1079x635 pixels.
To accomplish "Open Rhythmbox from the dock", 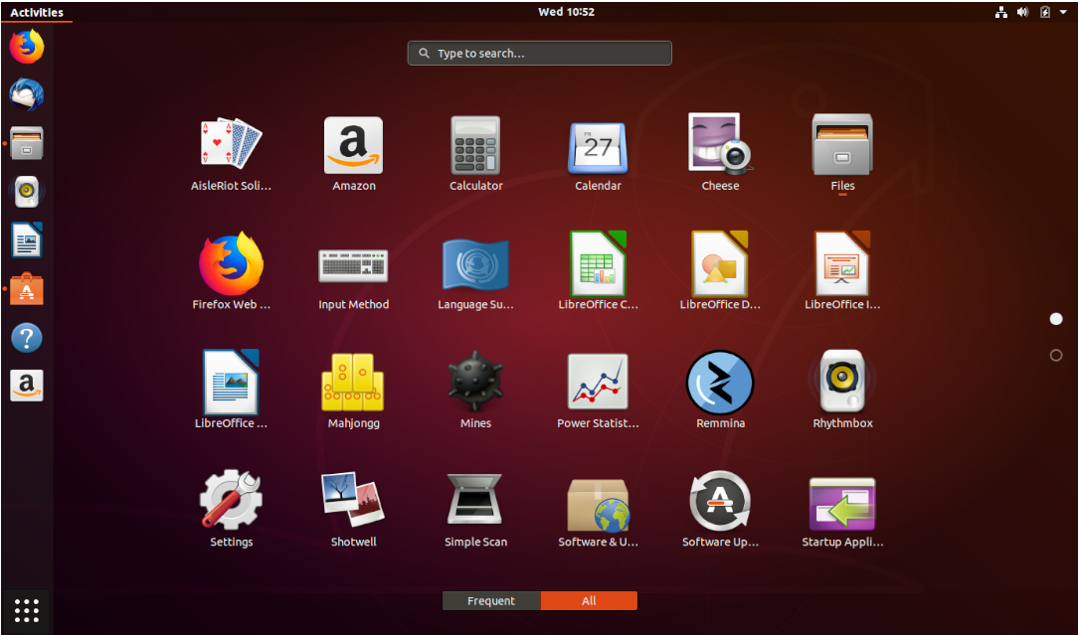I will (27, 192).
